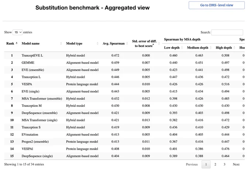Click the Next pagination link
The width and height of the screenshot is (251, 170).
(x=236, y=164)
